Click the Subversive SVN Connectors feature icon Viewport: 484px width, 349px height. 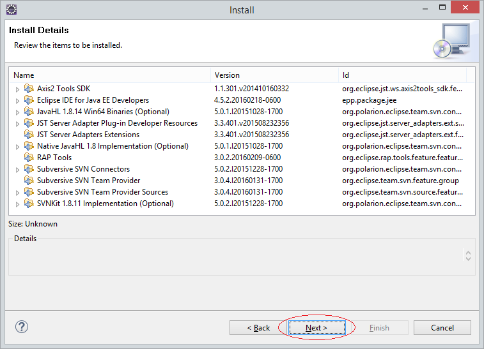(29, 169)
